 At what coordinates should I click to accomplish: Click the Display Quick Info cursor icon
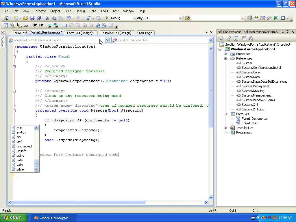19,25
